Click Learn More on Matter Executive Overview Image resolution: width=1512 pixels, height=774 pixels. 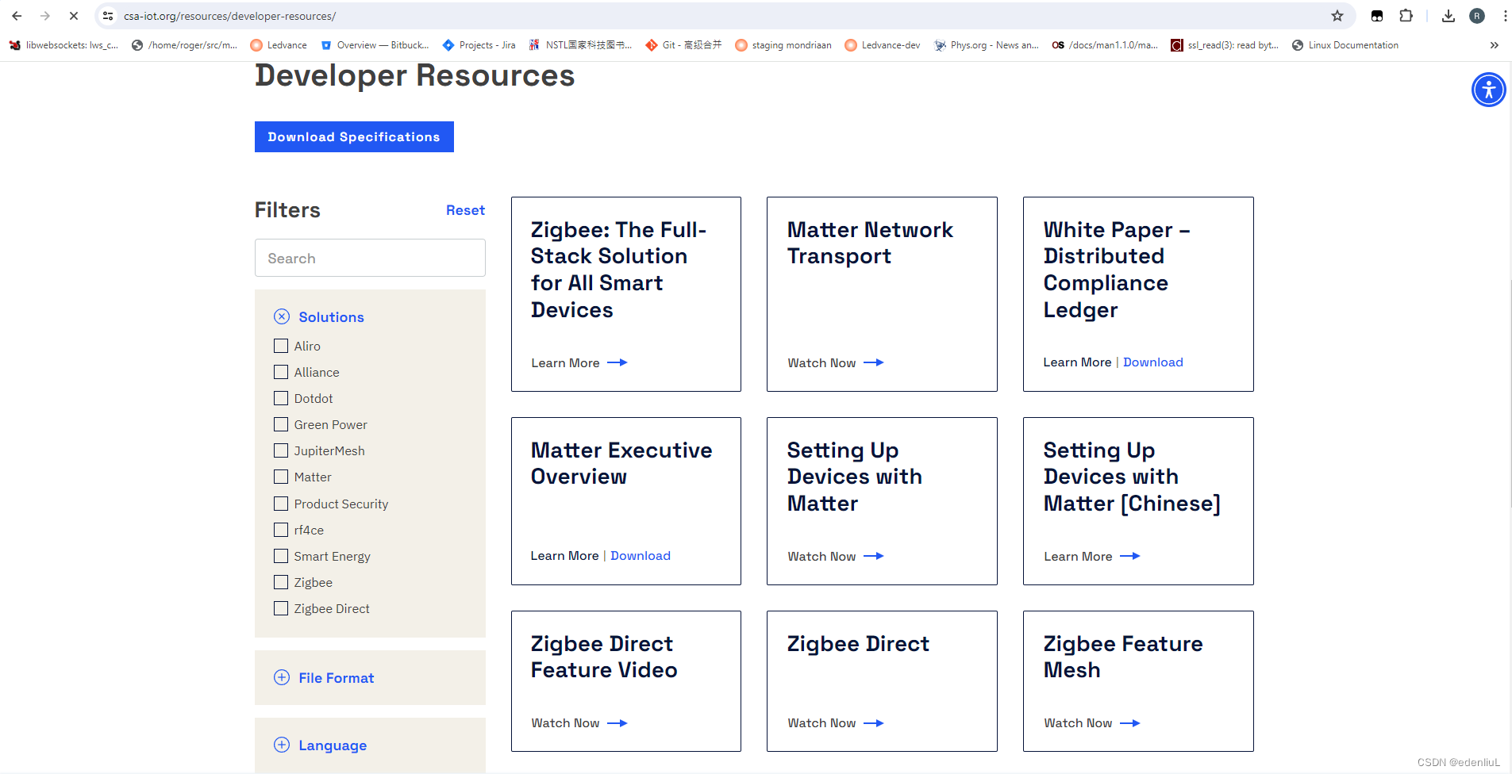tap(564, 556)
